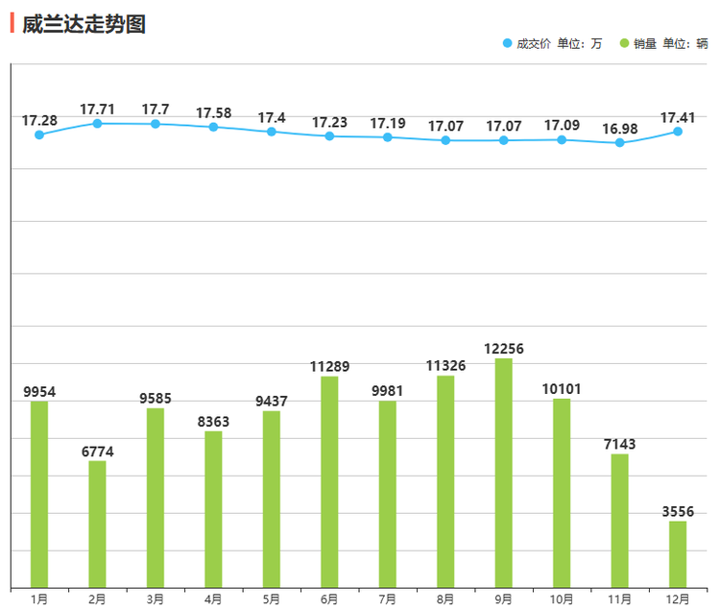Click the 5月 x-axis label
720x611 pixels.
[x=272, y=599]
